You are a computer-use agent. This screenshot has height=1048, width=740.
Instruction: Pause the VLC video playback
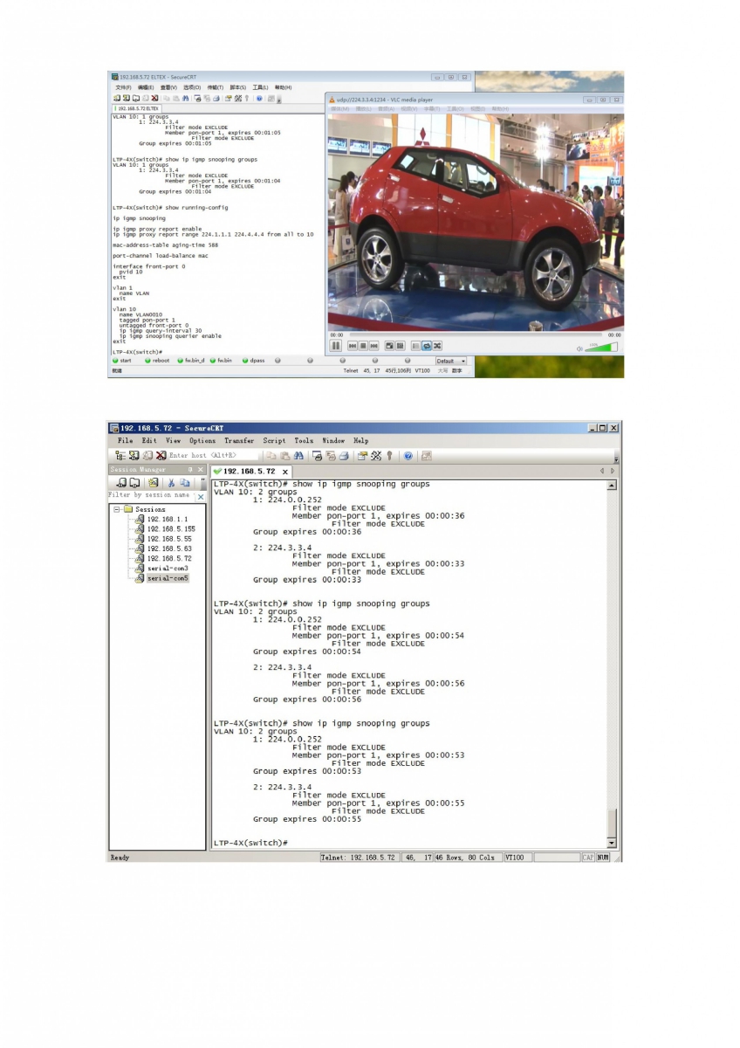[336, 346]
